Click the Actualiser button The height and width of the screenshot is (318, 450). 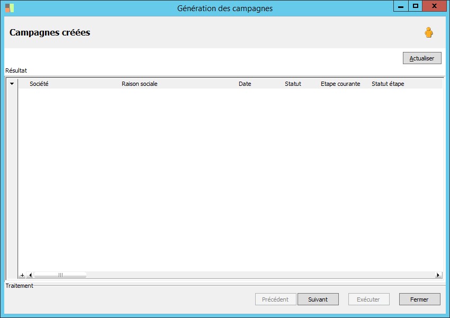[422, 58]
